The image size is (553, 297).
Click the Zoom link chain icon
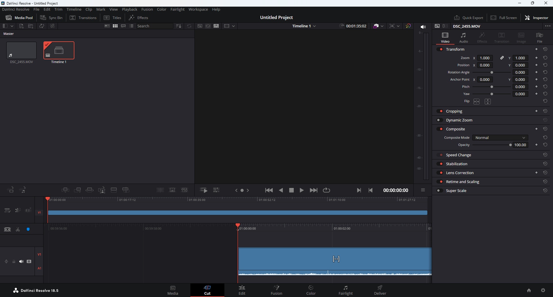coord(502,58)
